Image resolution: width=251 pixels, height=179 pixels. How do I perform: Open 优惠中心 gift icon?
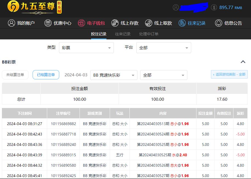click(x=48, y=23)
